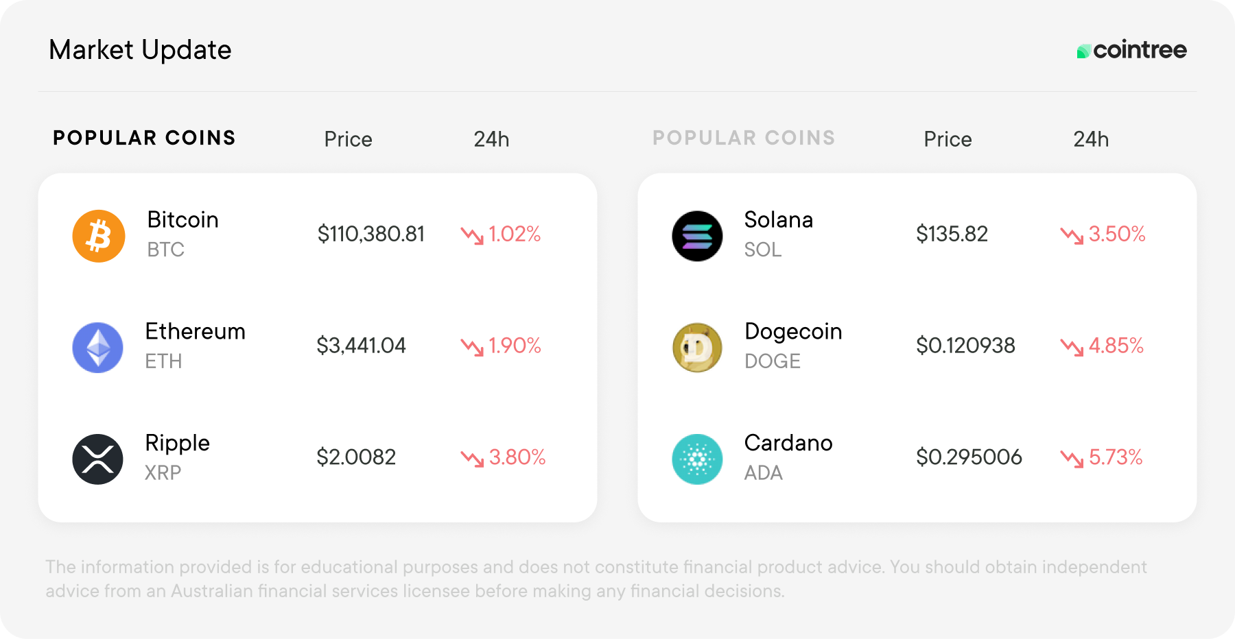
Task: Click the Ethereum diamond coin icon
Action: tap(98, 348)
